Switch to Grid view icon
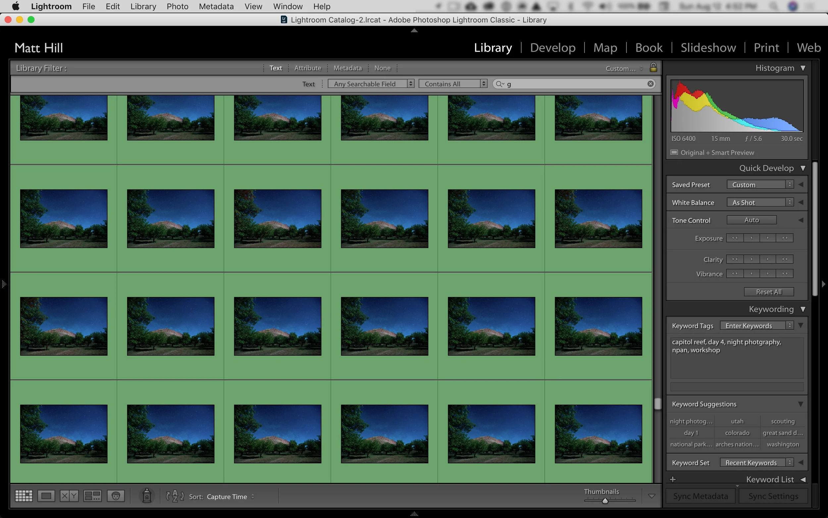828x518 pixels. click(24, 496)
